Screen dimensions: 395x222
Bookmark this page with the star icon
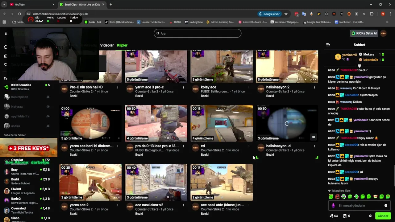tap(286, 14)
